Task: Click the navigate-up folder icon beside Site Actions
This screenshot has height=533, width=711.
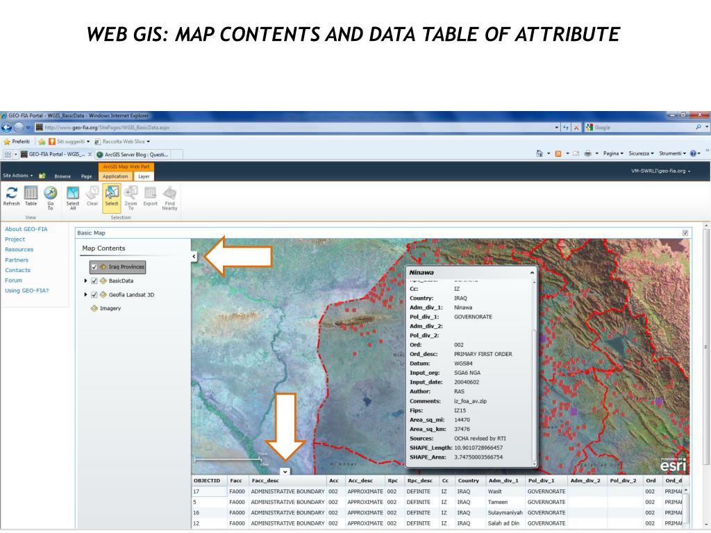Action: tap(42, 176)
